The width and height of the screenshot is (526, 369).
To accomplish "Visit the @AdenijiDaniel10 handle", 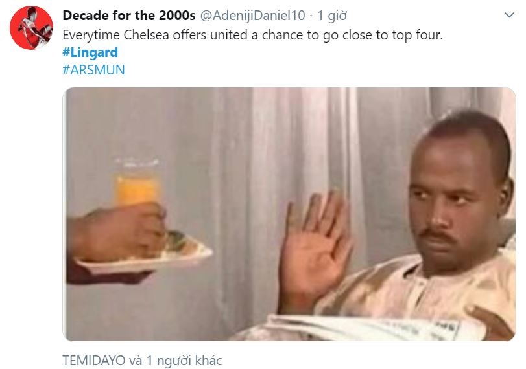I will [x=252, y=16].
